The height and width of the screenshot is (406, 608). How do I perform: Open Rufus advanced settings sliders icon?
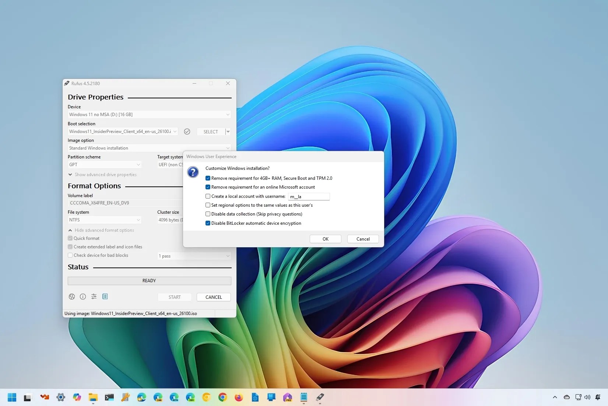click(x=94, y=297)
